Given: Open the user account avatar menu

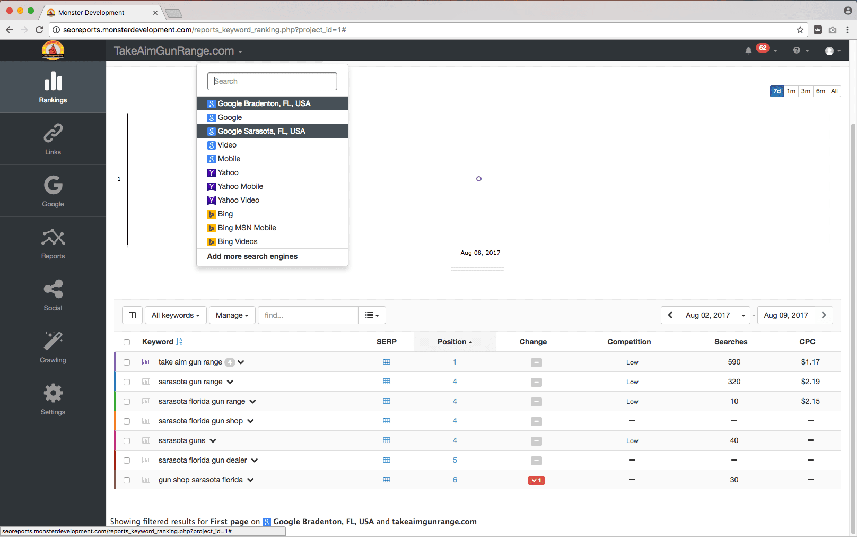Looking at the screenshot, I should 833,51.
